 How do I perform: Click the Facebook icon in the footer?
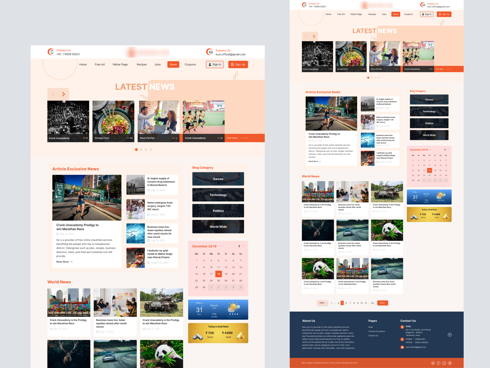439,363
